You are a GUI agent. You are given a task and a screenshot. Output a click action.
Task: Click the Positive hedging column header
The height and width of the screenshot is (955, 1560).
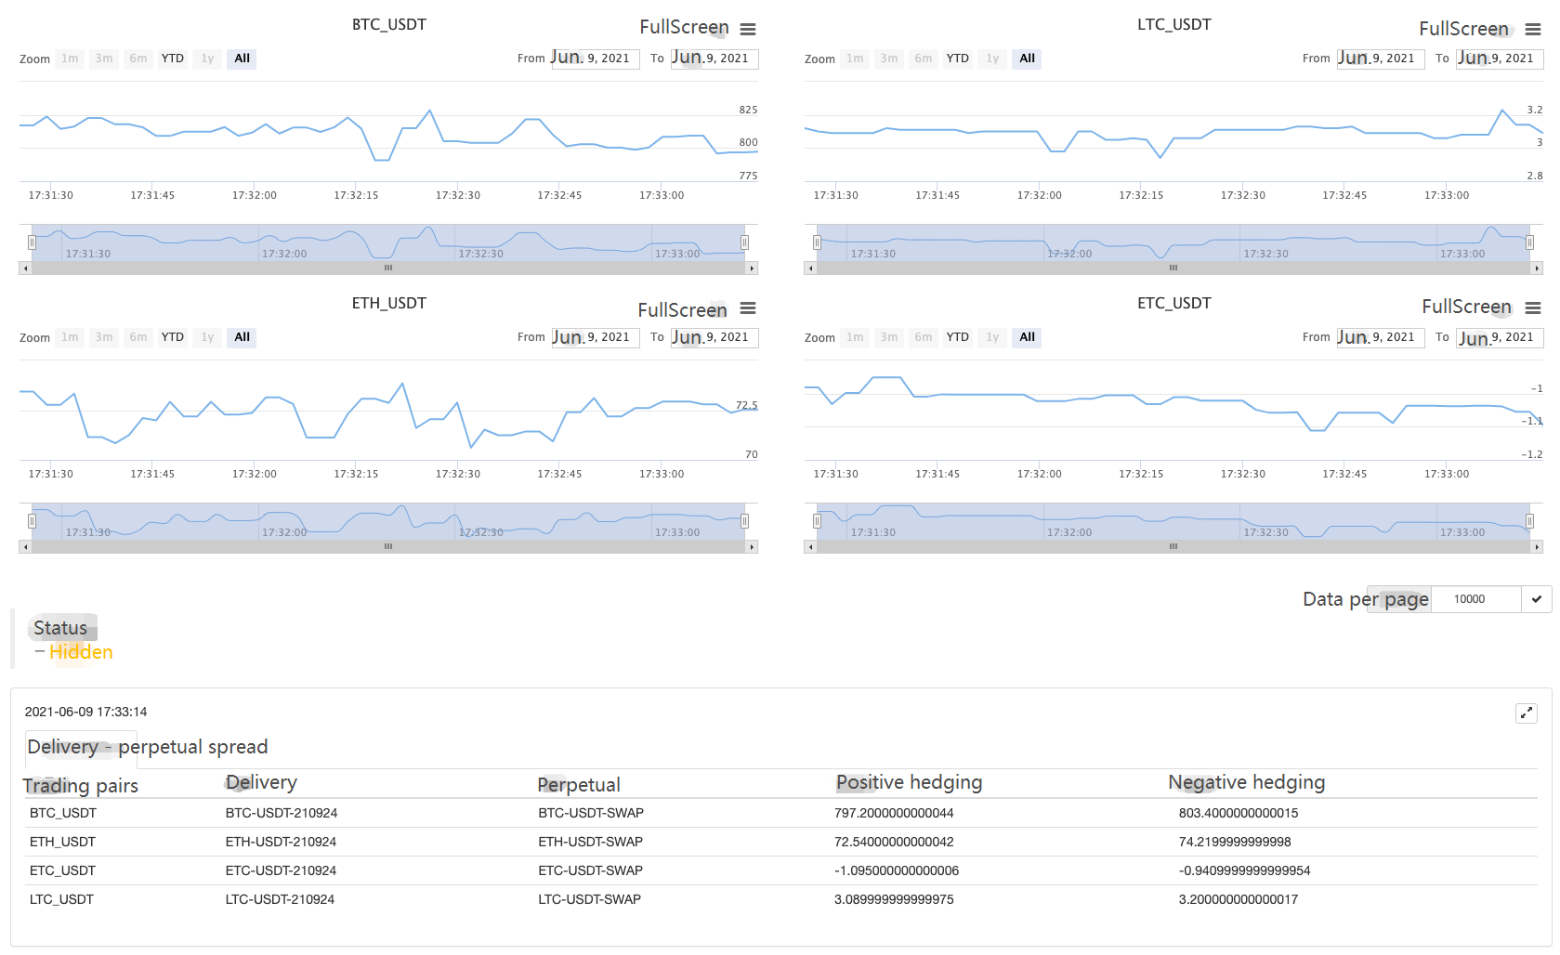tap(909, 783)
